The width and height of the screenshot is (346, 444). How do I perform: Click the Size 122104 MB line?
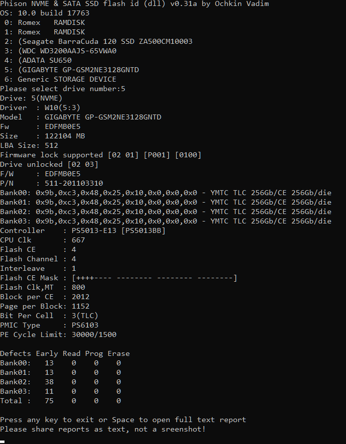42,136
